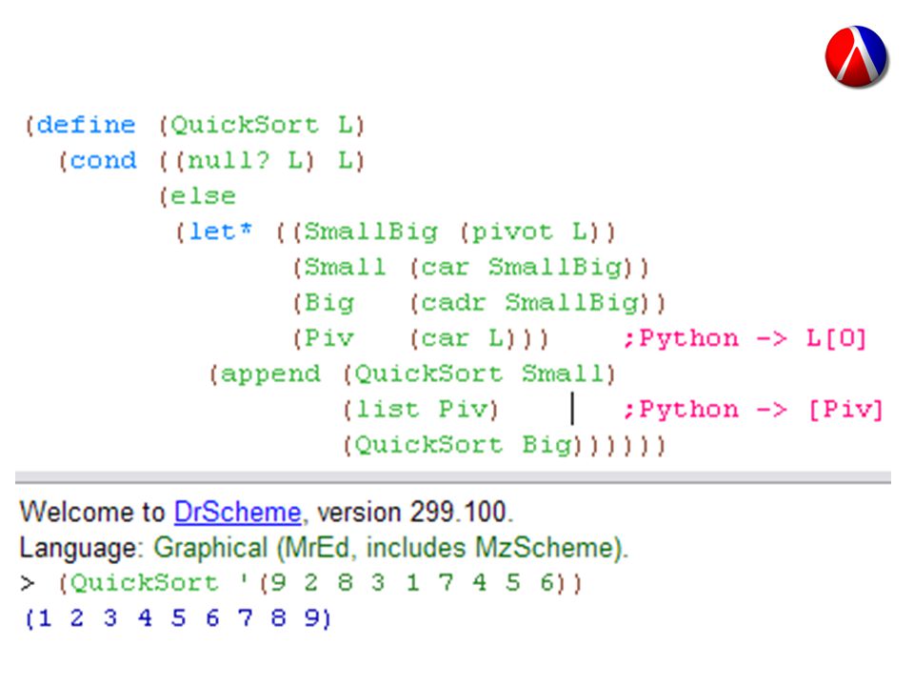Click 'version 299.100' text

(x=412, y=513)
